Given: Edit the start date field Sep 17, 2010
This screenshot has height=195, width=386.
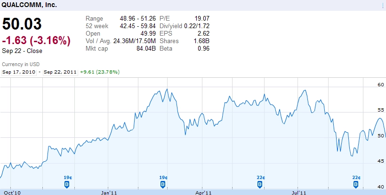Looking at the screenshot, I should 19,72.
